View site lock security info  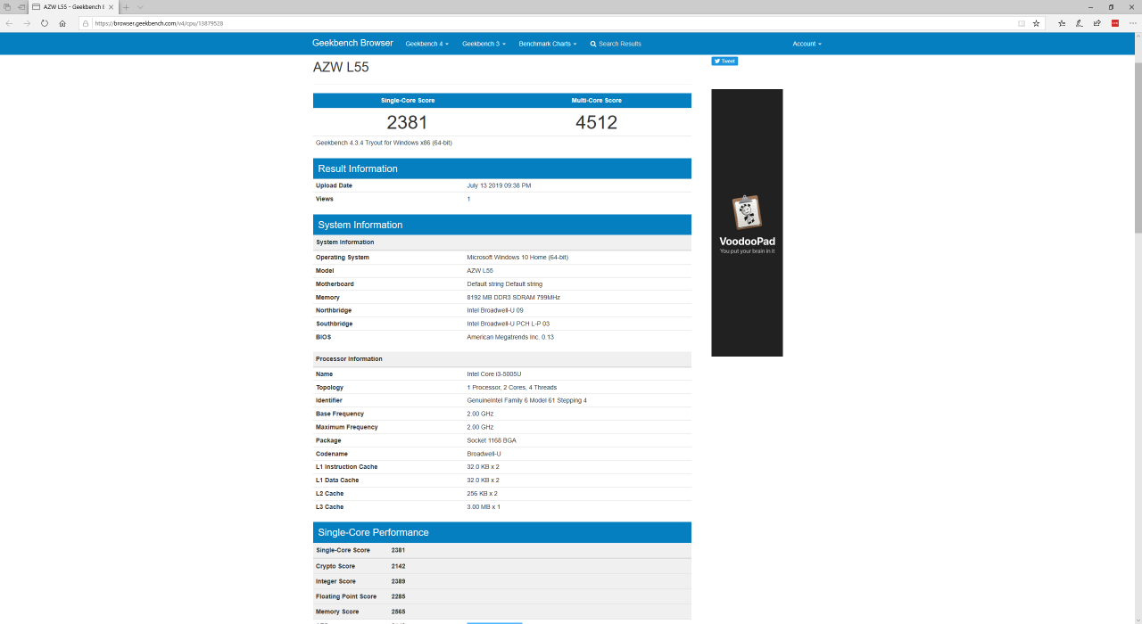pyautogui.click(x=86, y=23)
